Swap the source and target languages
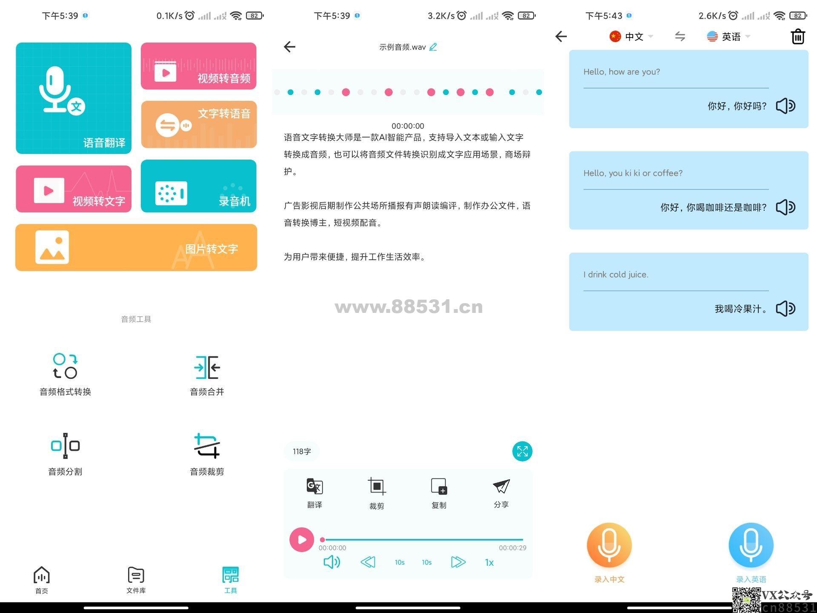 point(680,37)
